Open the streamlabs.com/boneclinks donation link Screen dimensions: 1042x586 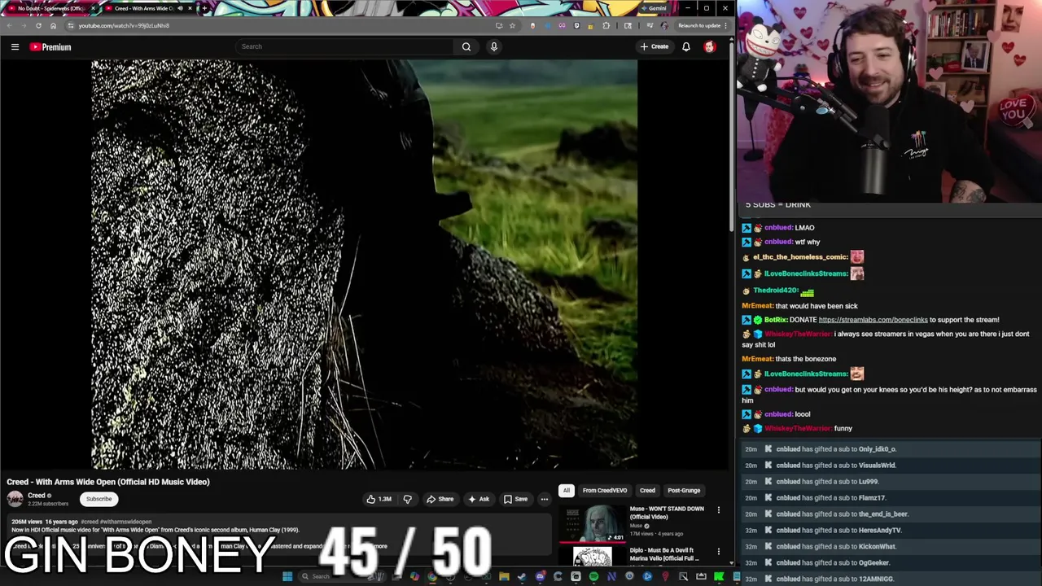873,320
